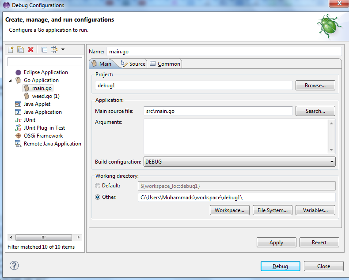
Task: Click left arrow of tree horizontal scrollbar
Action: tap(11, 237)
